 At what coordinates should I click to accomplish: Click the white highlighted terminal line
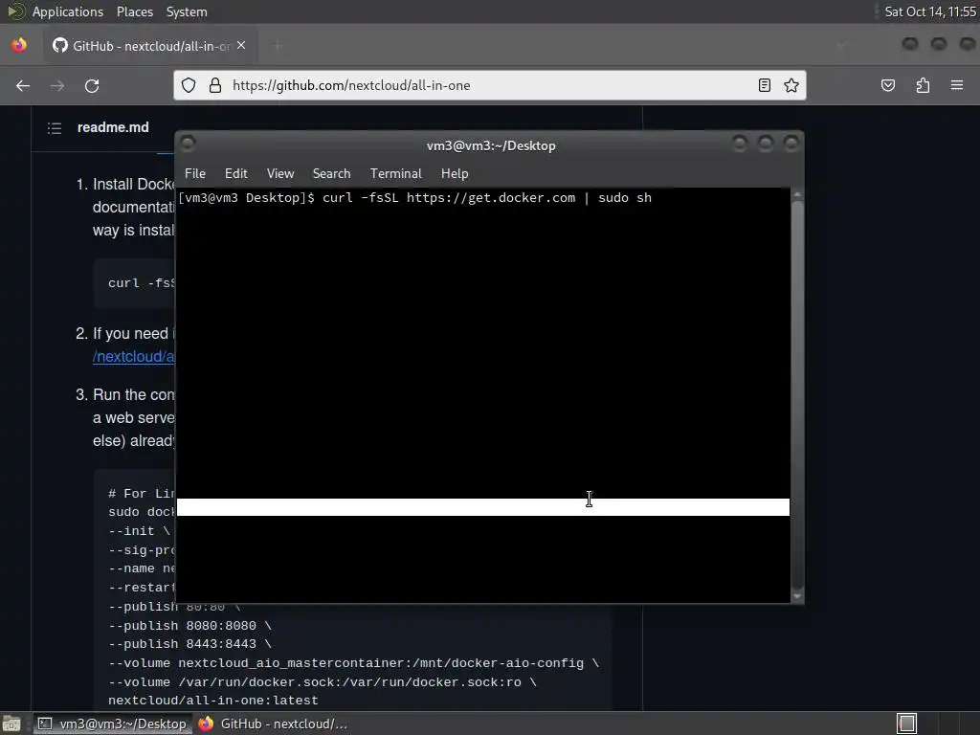click(482, 507)
